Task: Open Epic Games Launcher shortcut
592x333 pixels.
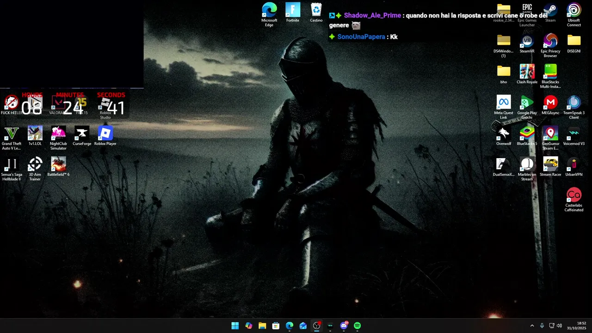Action: pyautogui.click(x=527, y=14)
